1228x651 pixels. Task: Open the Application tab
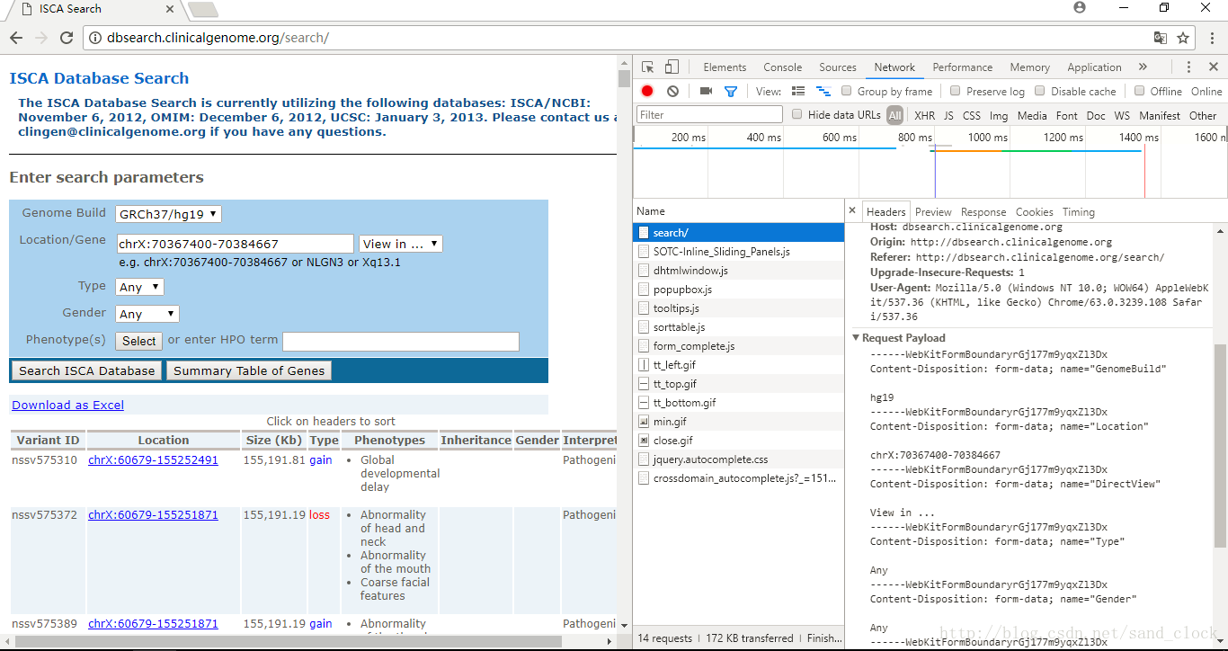1094,67
